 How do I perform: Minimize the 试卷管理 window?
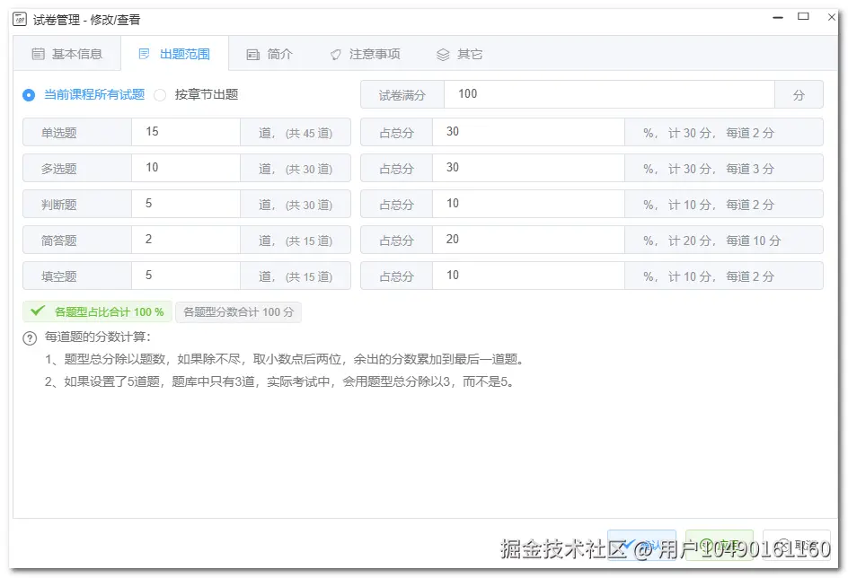point(778,18)
